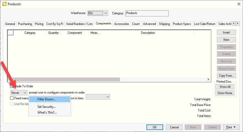Viewport: 243px width, 132px height.
Task: Select Set Security menu entry
Action: [46, 107]
